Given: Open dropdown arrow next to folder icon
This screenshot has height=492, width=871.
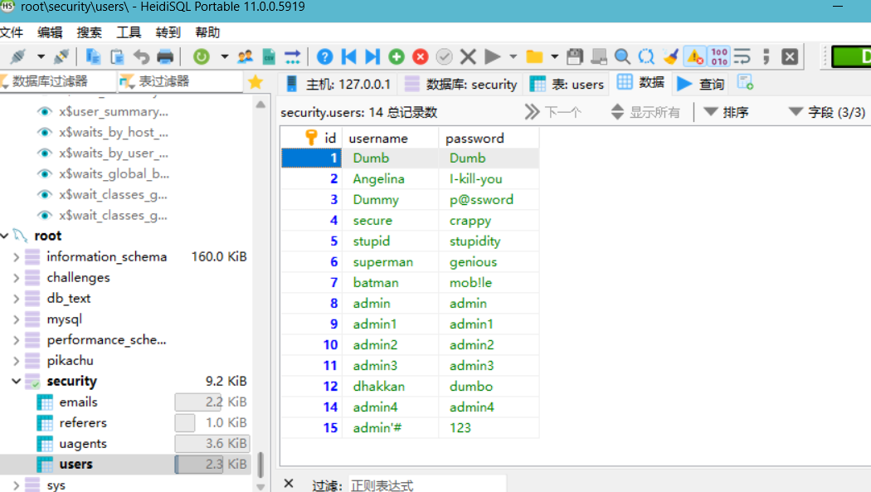Looking at the screenshot, I should tap(554, 56).
